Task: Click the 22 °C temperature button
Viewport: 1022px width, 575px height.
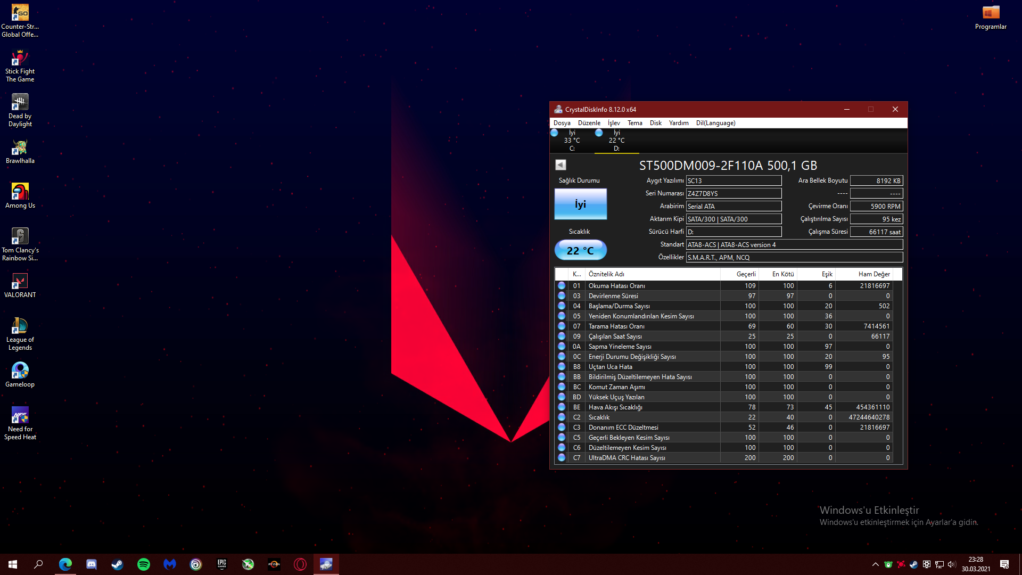Action: click(580, 250)
